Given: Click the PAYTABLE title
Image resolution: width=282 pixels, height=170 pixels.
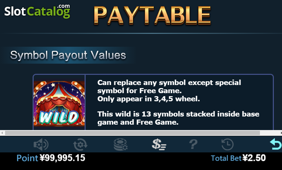Looking at the screenshot, I should click(152, 16).
